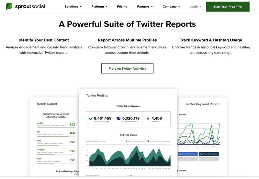Click More on Twitter Analytics button
The width and height of the screenshot is (259, 179).
pos(127,68)
